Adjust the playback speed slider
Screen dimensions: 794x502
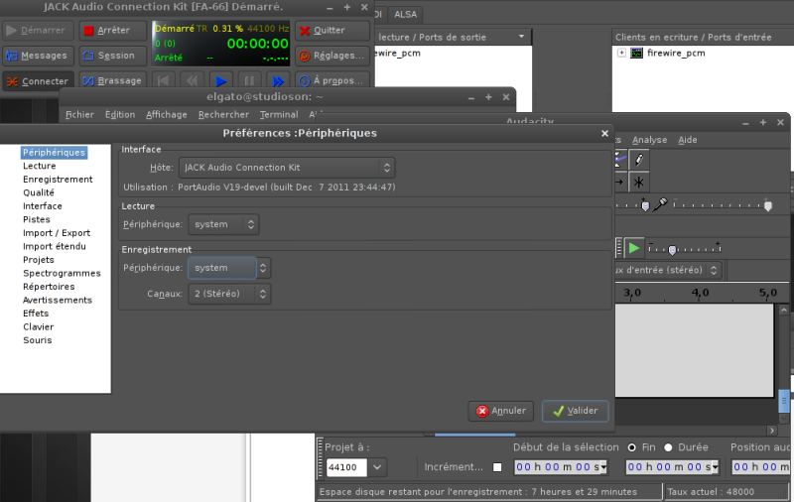[672, 249]
